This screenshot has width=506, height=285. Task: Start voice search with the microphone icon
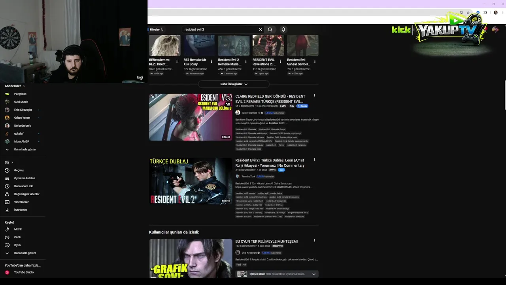point(283,30)
